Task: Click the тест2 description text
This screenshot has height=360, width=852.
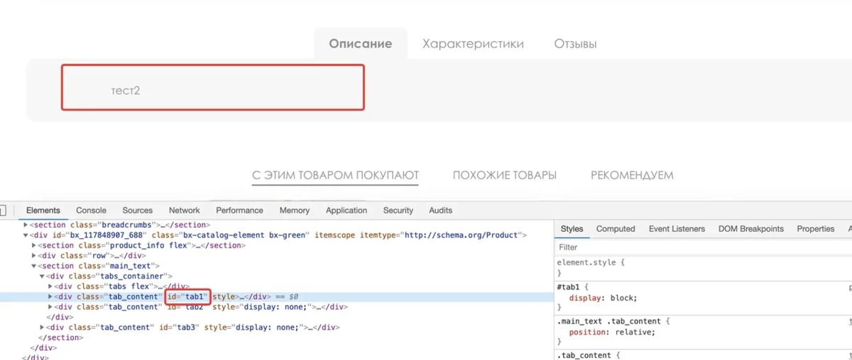Action: (126, 91)
